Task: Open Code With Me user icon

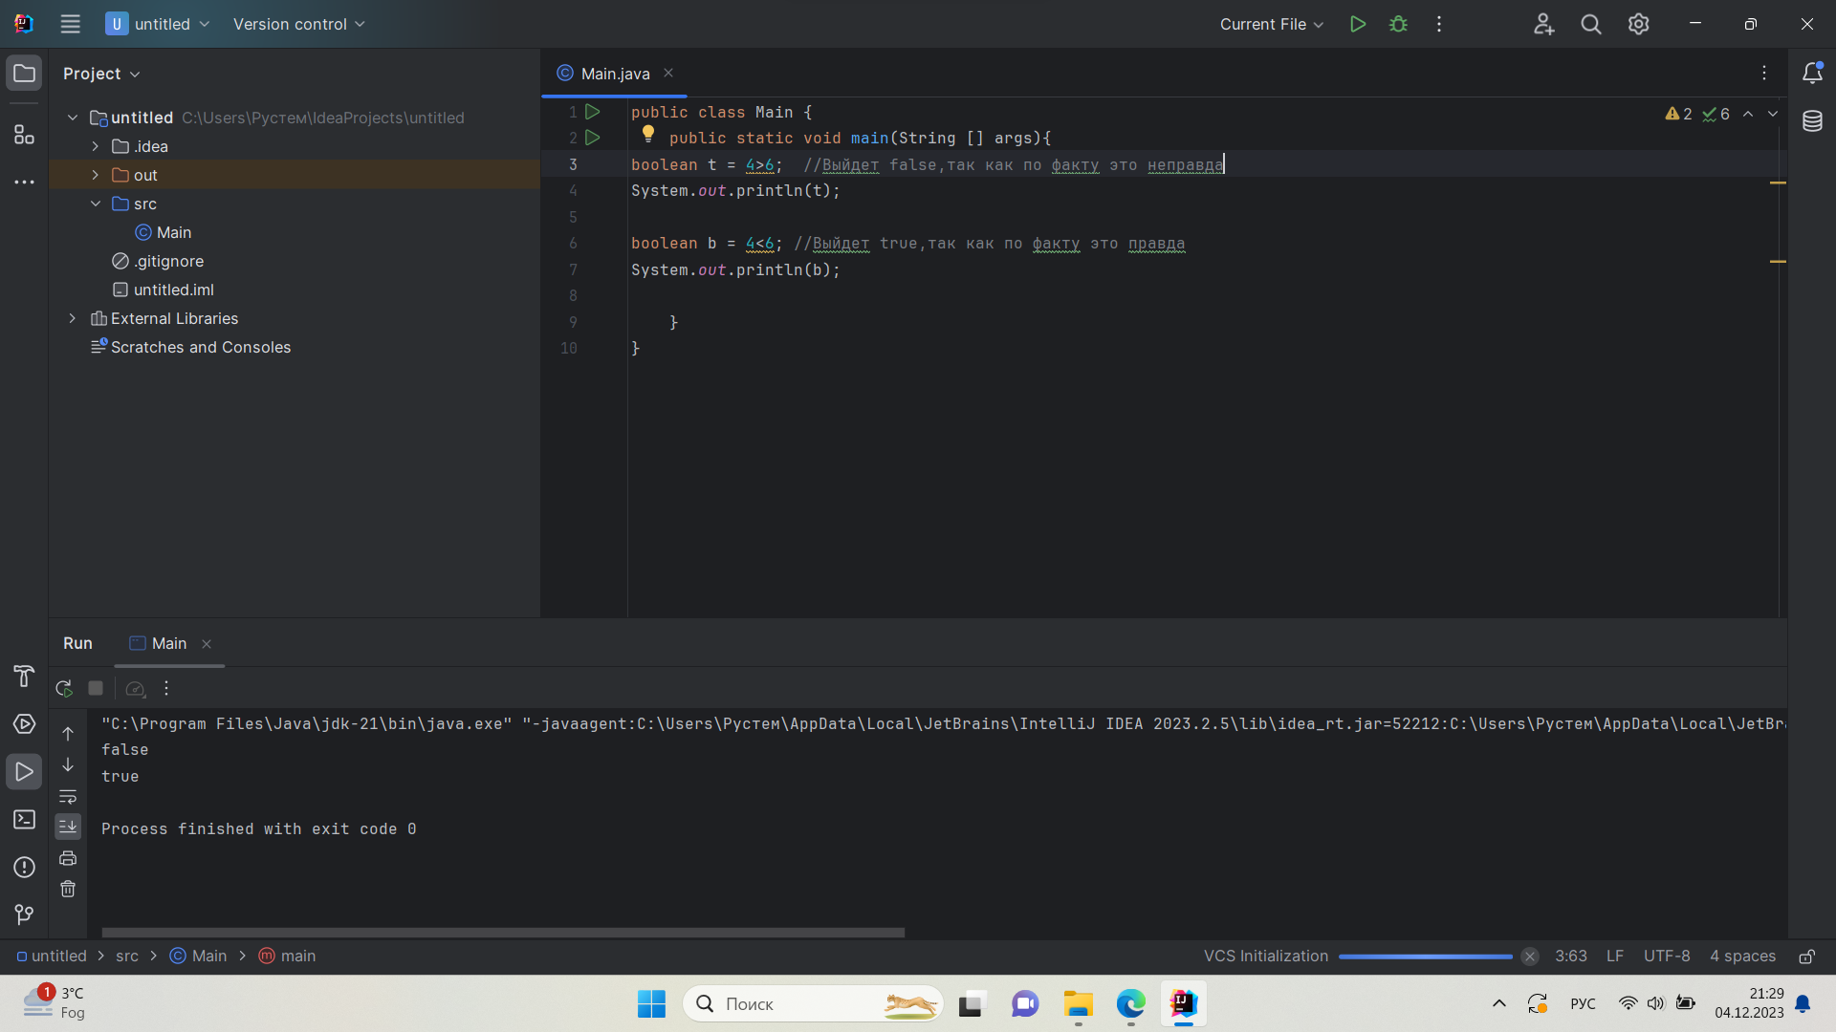Action: (x=1543, y=24)
